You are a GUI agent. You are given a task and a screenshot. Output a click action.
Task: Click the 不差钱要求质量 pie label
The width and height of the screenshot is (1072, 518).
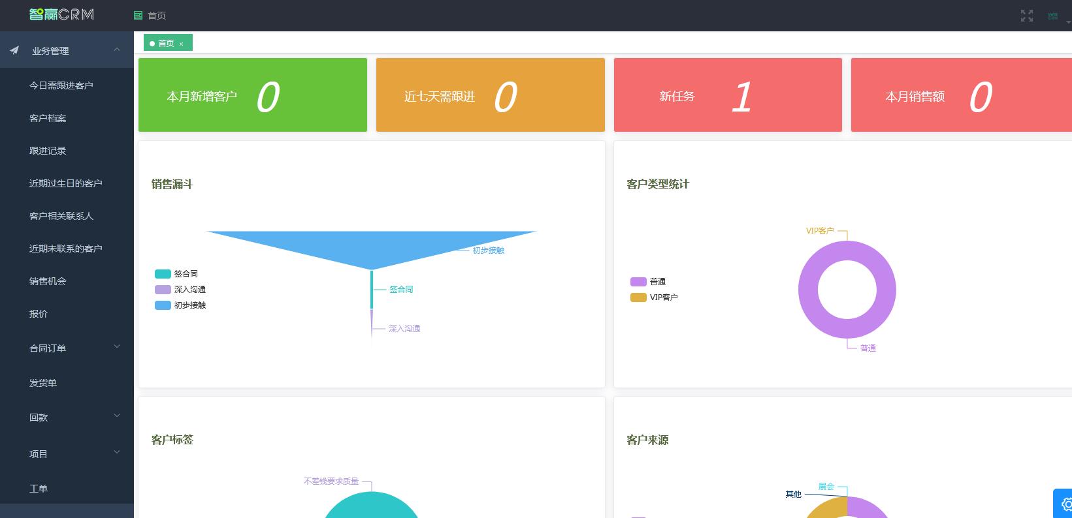click(331, 481)
